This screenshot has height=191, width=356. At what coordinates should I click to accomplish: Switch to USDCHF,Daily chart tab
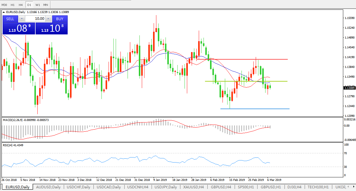point(79,187)
